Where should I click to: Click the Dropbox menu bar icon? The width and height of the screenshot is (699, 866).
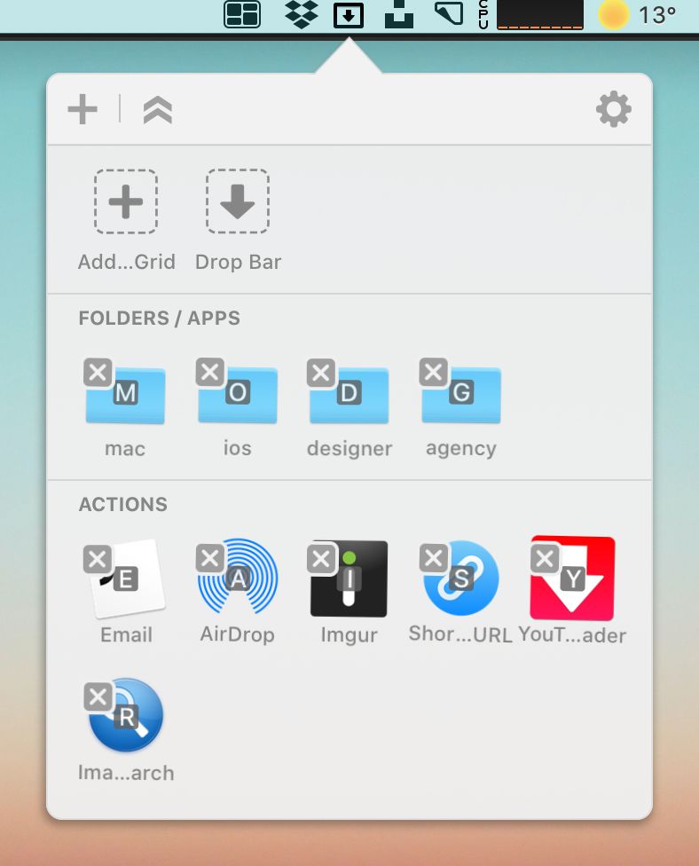(x=302, y=14)
